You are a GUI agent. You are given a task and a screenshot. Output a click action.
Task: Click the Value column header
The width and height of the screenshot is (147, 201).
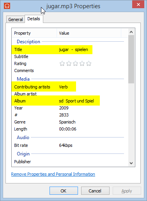89,33
